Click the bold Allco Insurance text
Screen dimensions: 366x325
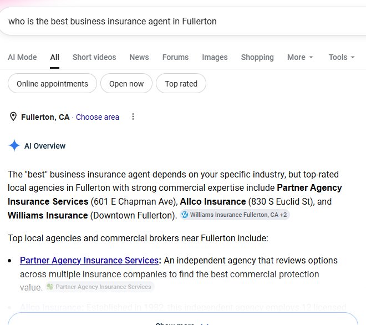(x=213, y=201)
